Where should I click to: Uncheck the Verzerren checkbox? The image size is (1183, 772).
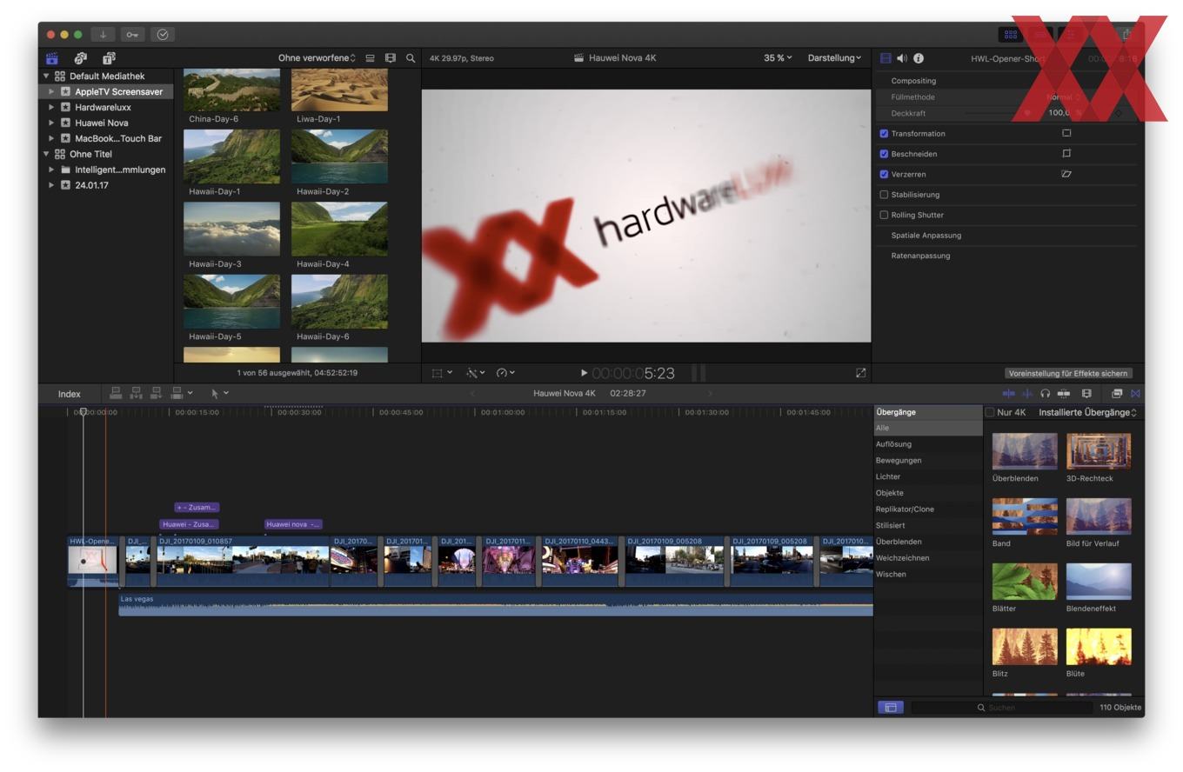tap(884, 174)
